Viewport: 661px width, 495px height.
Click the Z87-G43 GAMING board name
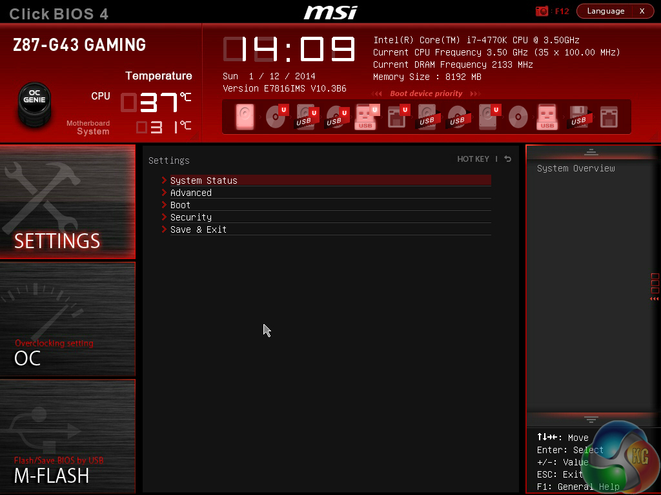pyautogui.click(x=79, y=44)
